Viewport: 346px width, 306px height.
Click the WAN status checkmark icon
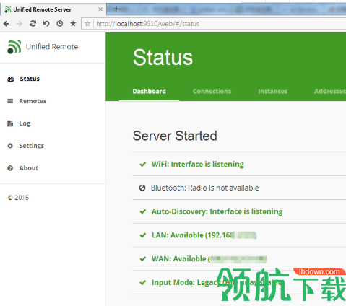(143, 259)
